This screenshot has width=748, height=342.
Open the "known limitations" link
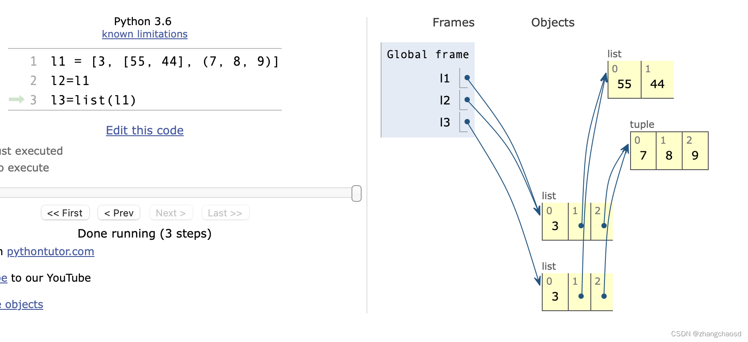point(145,34)
